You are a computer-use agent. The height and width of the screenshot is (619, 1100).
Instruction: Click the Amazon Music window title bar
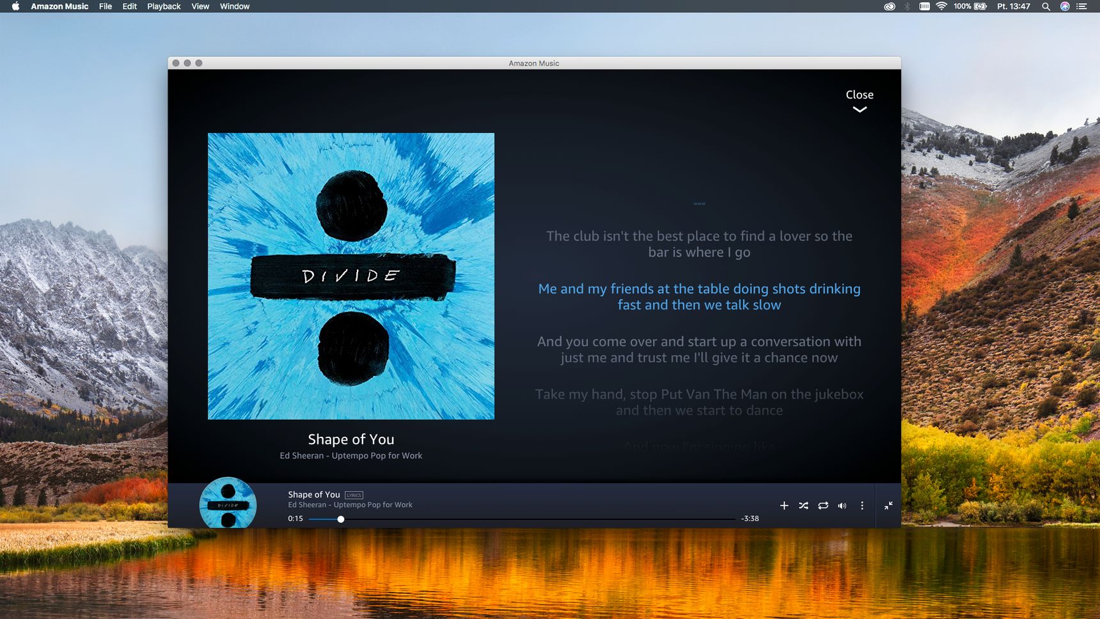[534, 63]
